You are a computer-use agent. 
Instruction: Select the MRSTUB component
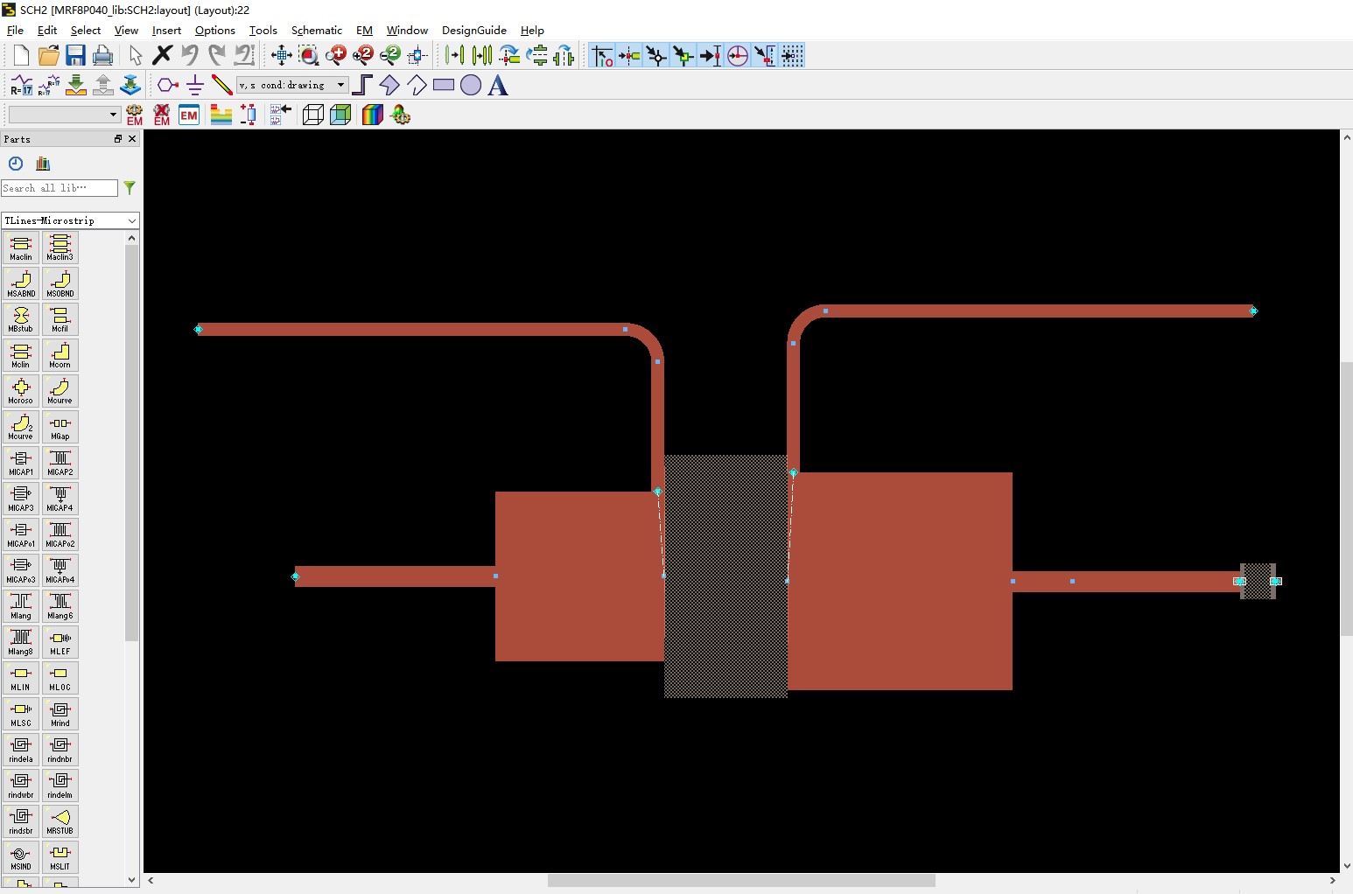coord(60,821)
